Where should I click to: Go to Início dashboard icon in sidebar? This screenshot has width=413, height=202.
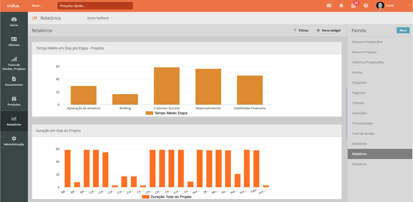coord(14,22)
